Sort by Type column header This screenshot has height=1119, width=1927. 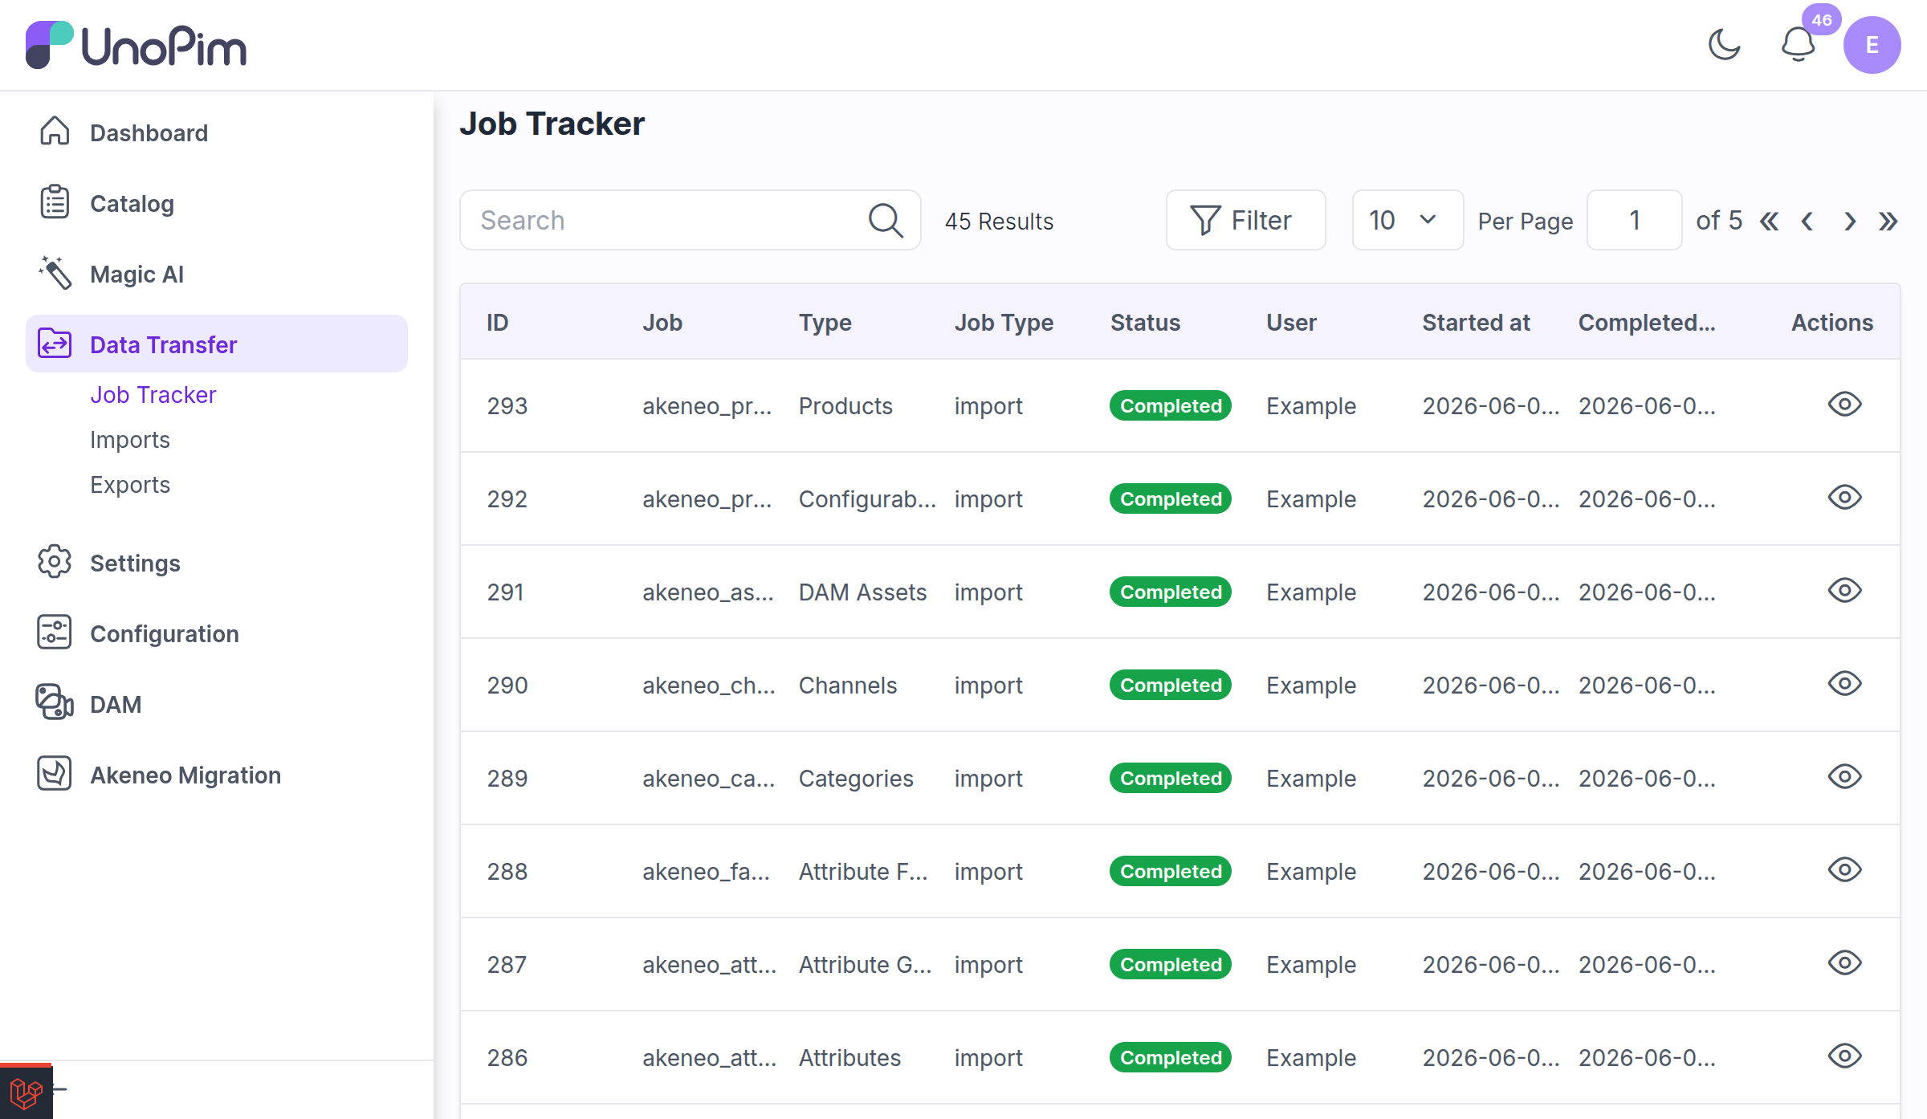(825, 322)
